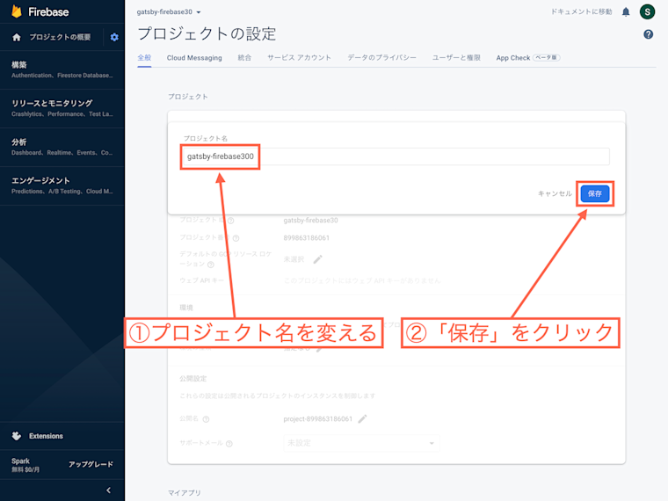Switch to the 統合 tab
This screenshot has height=501, width=668.
244,57
